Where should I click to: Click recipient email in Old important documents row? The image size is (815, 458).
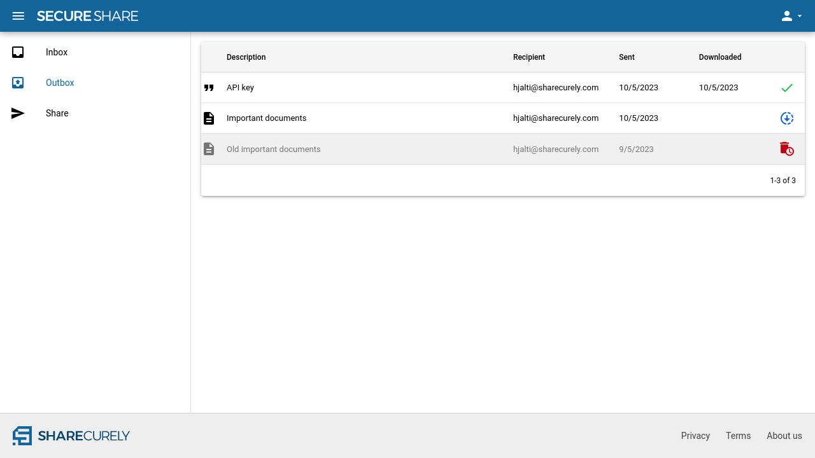(556, 149)
